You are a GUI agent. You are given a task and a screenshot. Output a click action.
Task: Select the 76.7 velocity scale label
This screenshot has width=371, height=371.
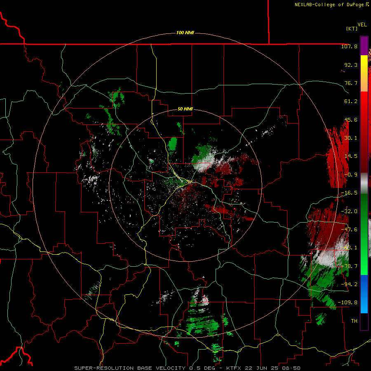coord(351,83)
